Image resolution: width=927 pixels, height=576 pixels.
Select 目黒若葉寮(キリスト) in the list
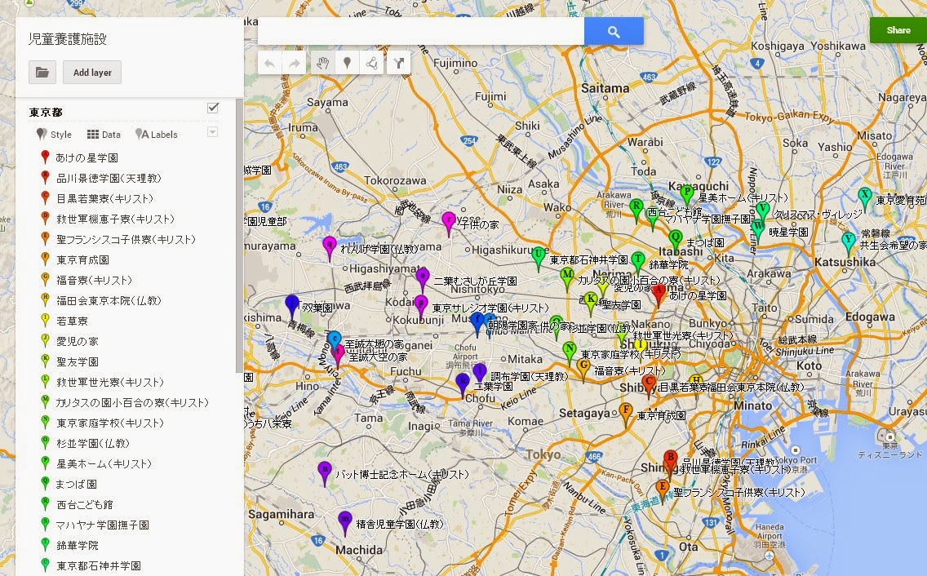[104, 199]
